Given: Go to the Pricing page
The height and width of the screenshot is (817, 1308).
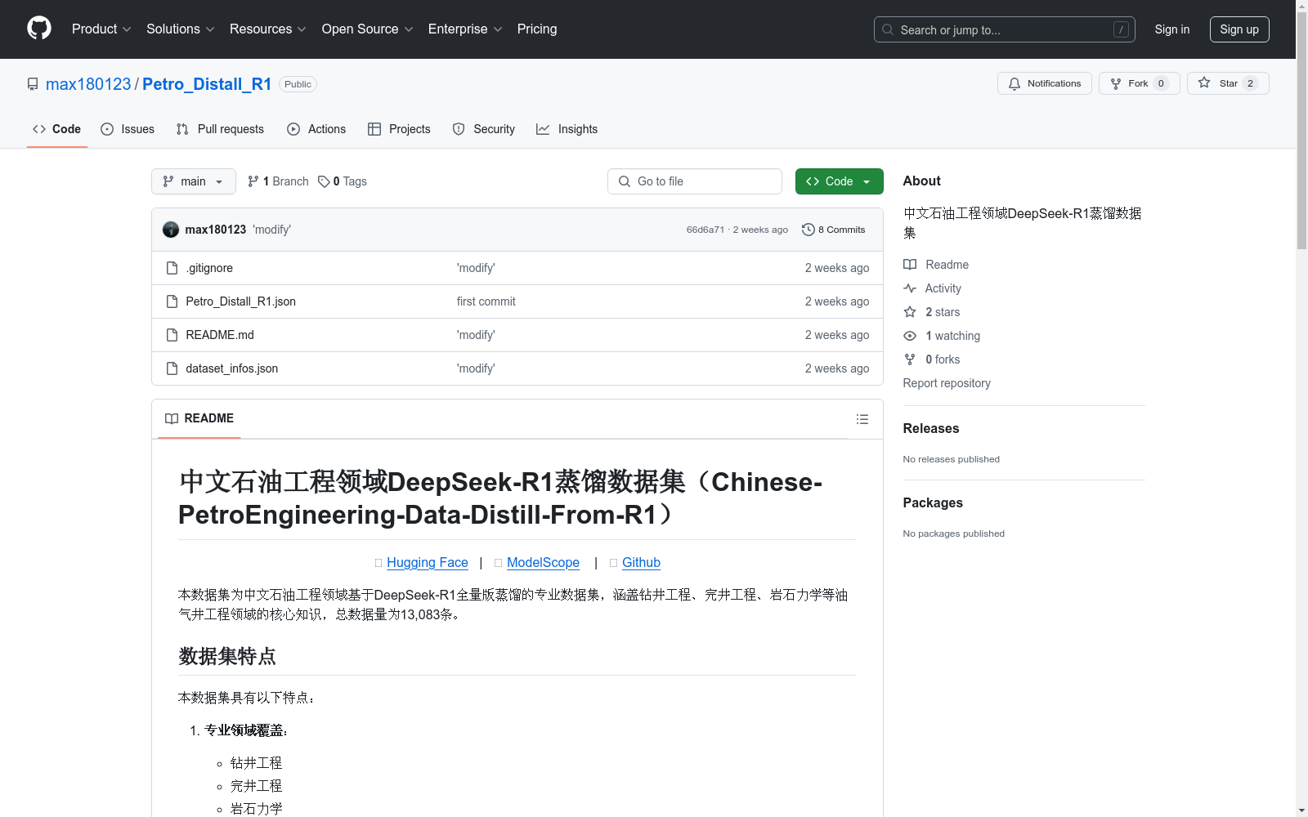Looking at the screenshot, I should coord(537,29).
